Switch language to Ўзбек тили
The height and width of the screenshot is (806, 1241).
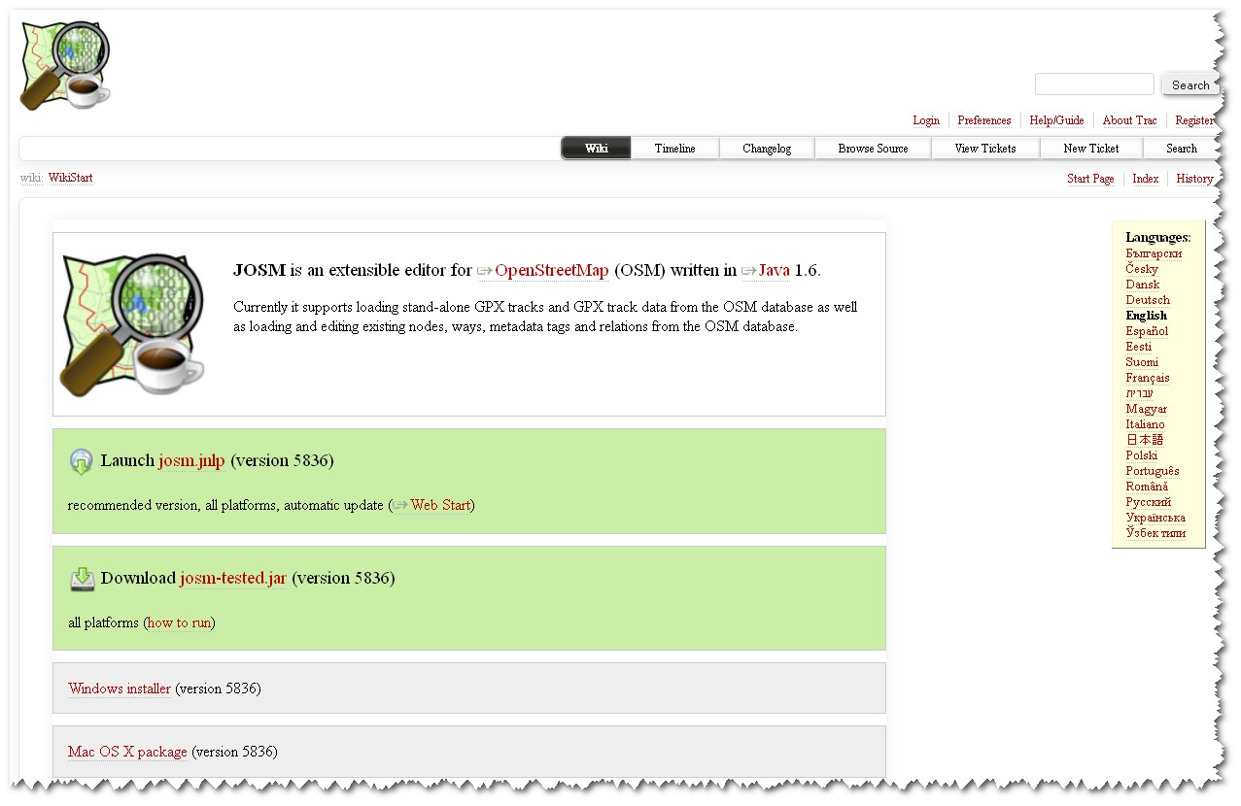(x=1155, y=533)
